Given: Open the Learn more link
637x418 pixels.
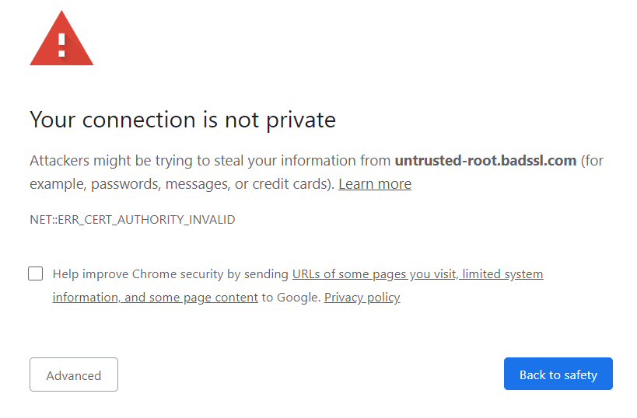Looking at the screenshot, I should [x=375, y=184].
